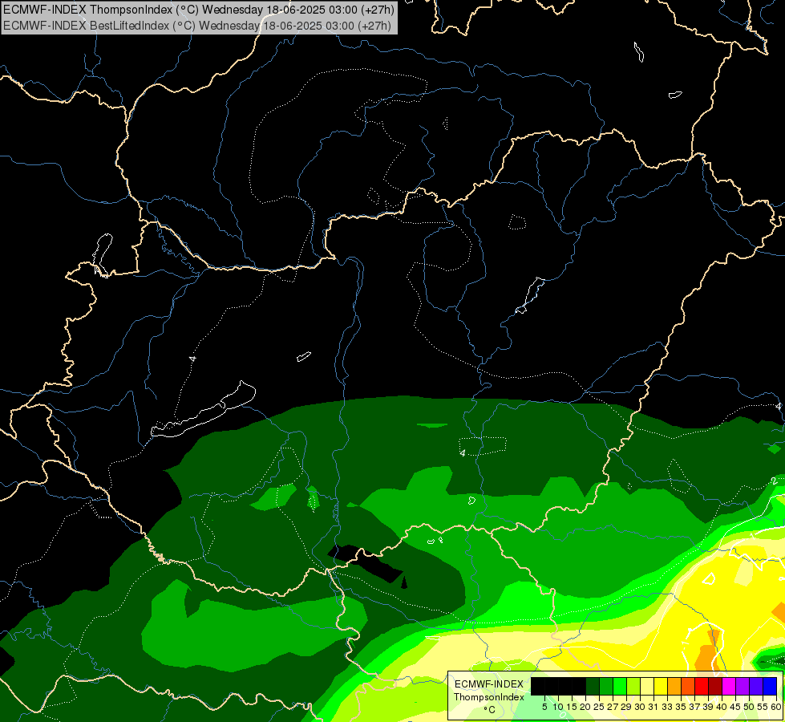
Task: Select the yellow-green 29–30 legend swatch
Action: pos(633,687)
